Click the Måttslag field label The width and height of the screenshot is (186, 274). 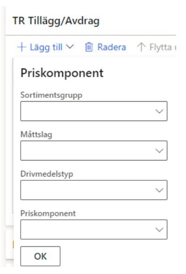[x=36, y=135]
